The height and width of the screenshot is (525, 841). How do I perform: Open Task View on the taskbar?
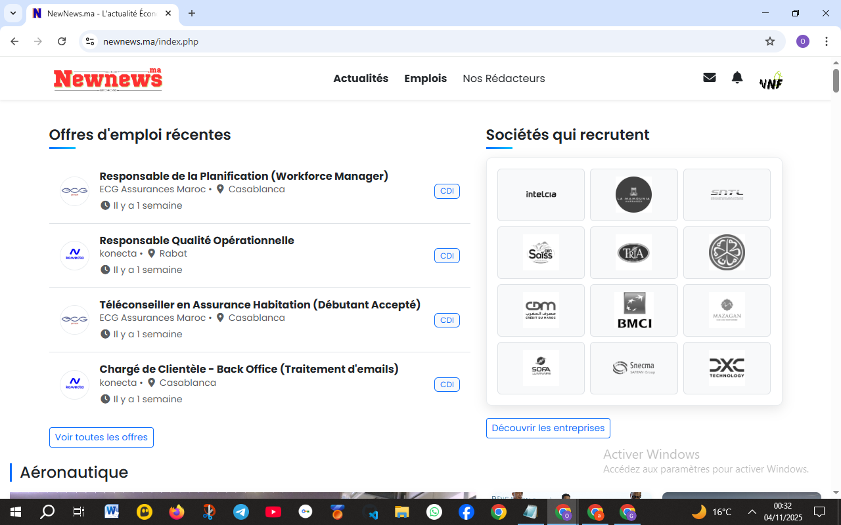[79, 512]
